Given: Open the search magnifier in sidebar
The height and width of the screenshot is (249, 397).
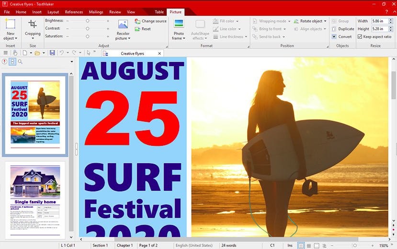Looking at the screenshot, I should [20, 61].
